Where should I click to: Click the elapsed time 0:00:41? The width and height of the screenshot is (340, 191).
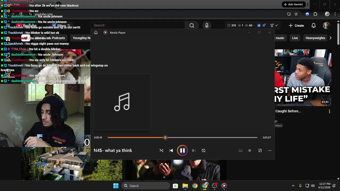(98, 137)
